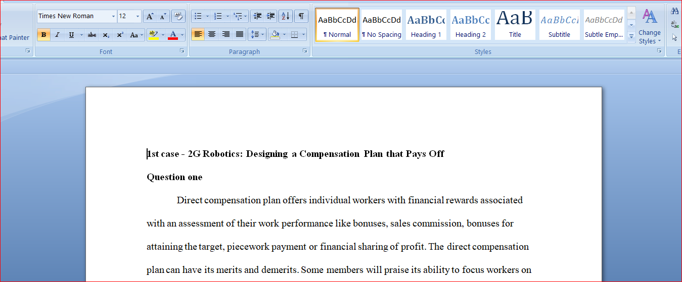The image size is (682, 282).
Task: Sort text alphabetically
Action: (x=286, y=16)
